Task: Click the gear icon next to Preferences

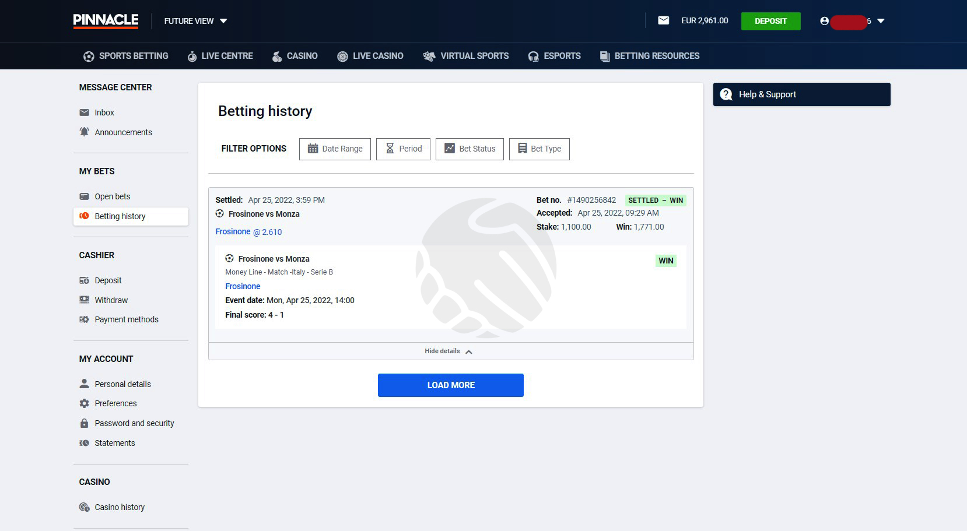Action: (x=85, y=403)
